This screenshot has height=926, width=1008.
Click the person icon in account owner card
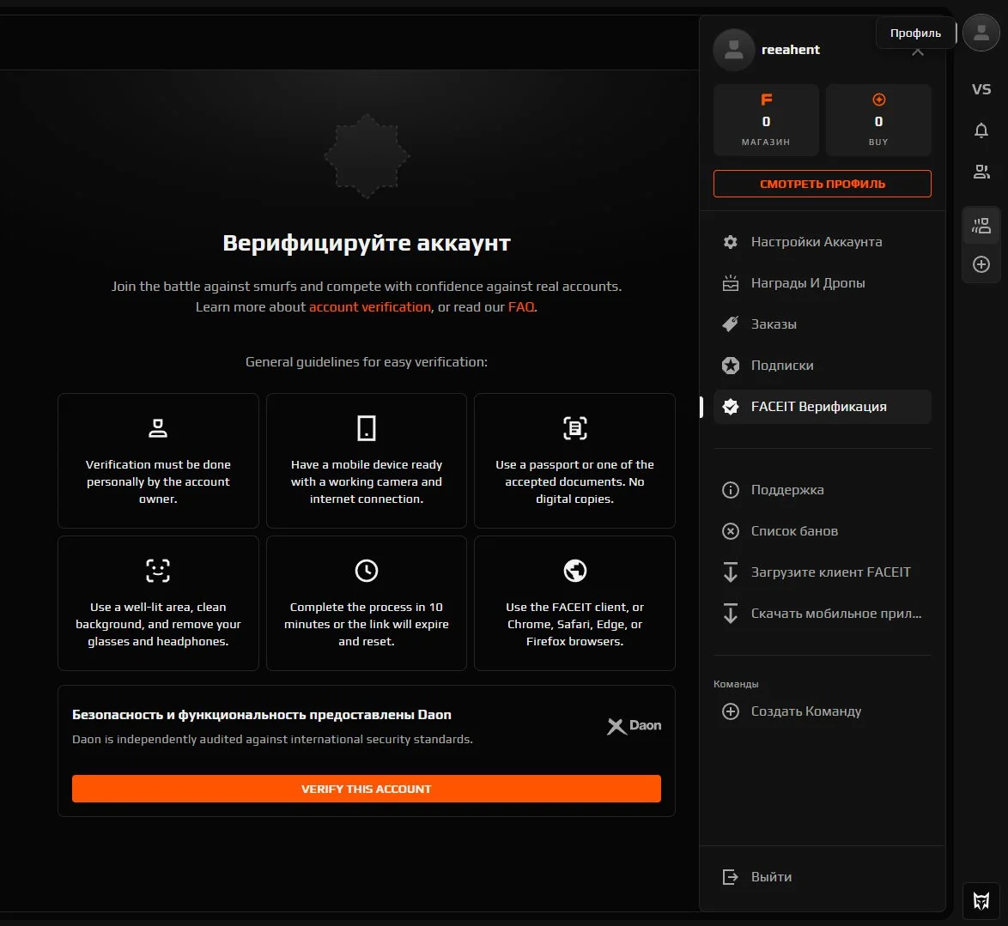coord(157,428)
